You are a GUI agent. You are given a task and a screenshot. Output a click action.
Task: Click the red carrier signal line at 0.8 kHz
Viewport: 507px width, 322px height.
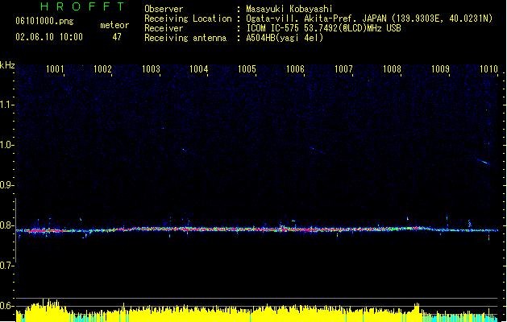click(x=257, y=229)
